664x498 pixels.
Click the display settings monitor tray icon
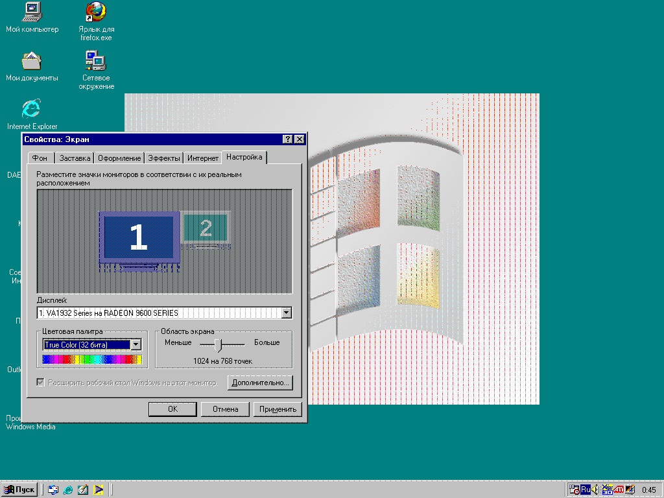(630, 490)
